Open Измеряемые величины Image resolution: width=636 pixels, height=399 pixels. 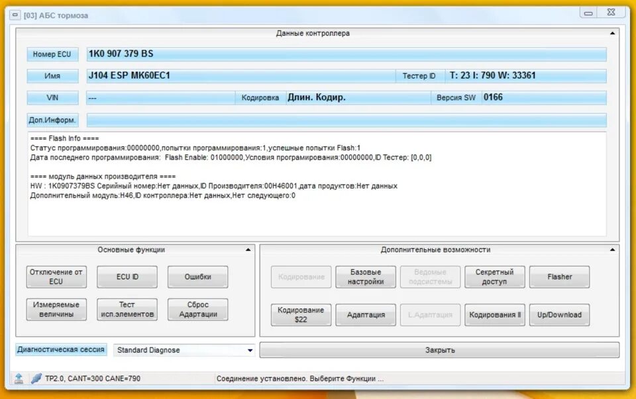[56, 310]
